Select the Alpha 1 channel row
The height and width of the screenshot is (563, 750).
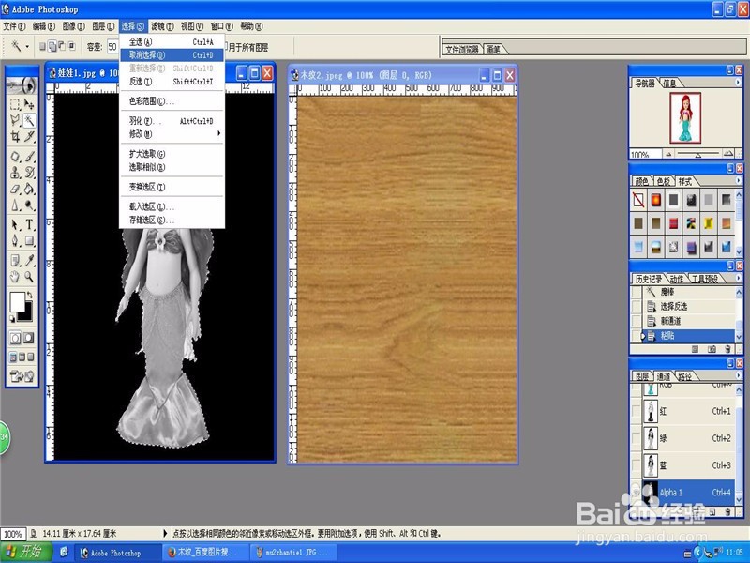click(687, 492)
